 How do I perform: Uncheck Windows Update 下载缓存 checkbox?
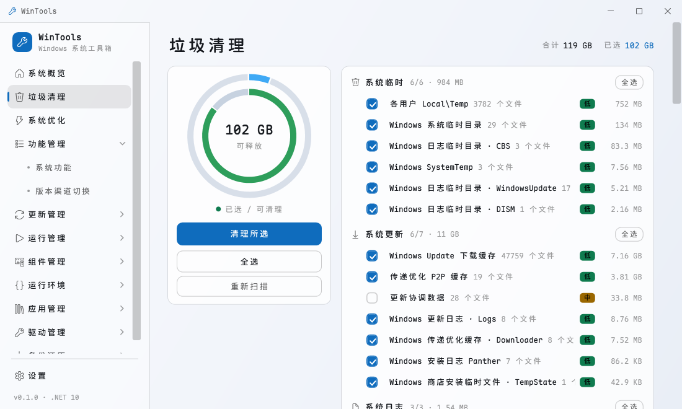(372, 255)
